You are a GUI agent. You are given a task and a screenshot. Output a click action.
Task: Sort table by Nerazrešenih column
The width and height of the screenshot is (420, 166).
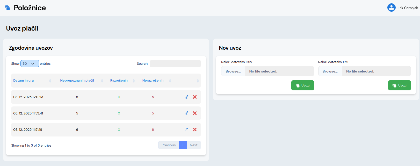click(x=153, y=81)
